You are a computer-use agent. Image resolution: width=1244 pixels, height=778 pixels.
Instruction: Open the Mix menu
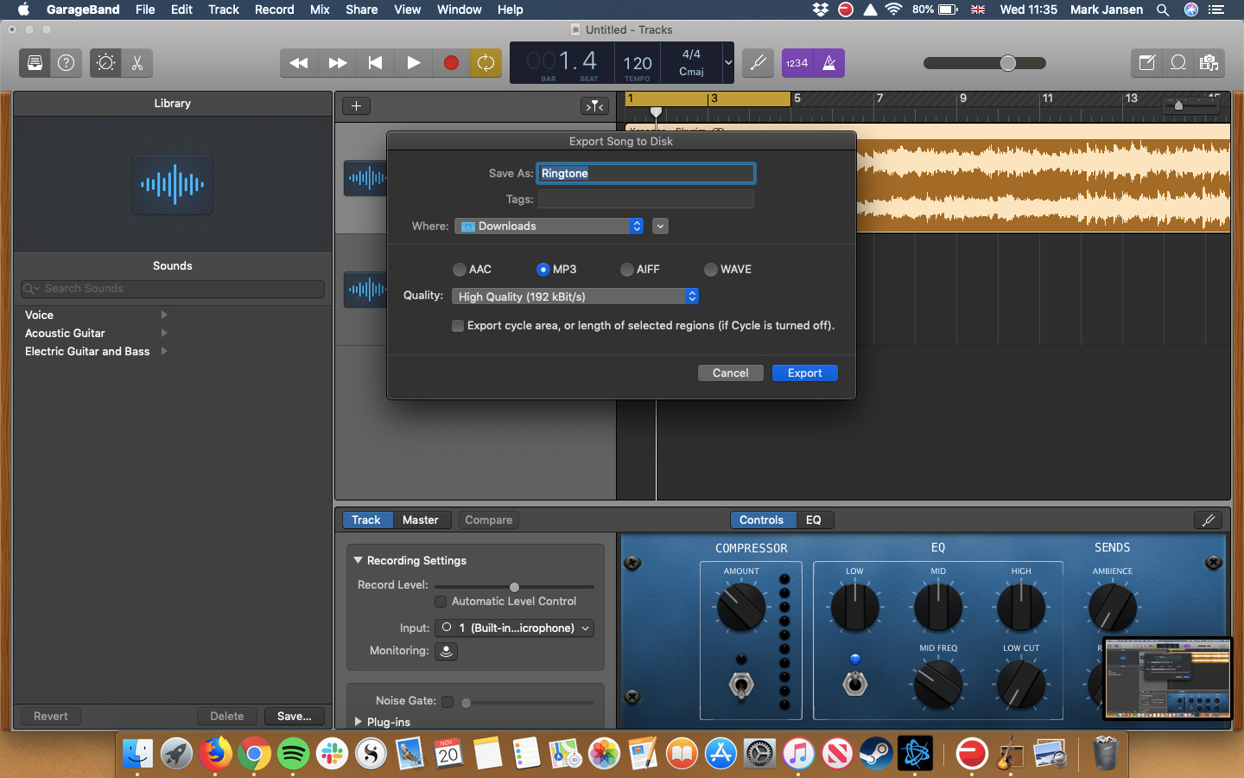320,10
